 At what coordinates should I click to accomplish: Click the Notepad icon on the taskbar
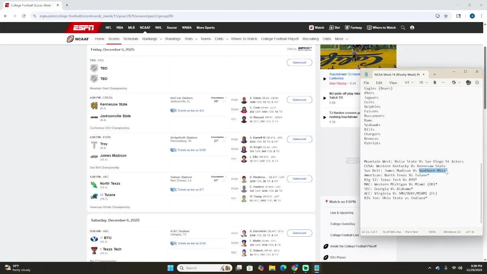tap(317, 268)
